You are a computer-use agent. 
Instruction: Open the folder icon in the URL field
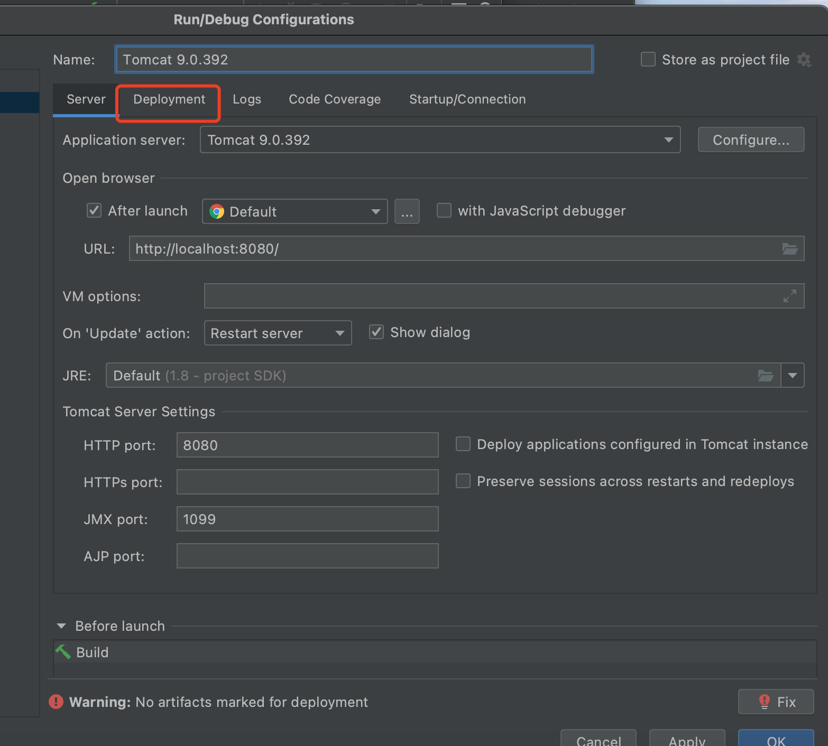790,248
